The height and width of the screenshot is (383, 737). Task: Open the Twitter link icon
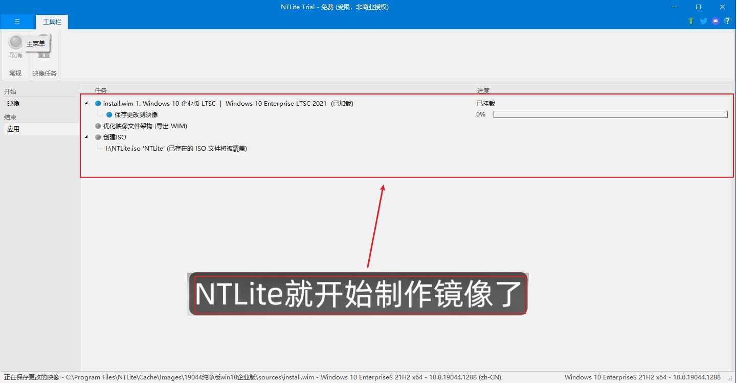click(x=703, y=21)
